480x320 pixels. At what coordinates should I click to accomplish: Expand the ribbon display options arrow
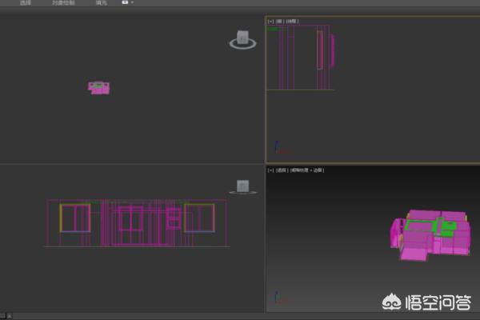coord(132,3)
